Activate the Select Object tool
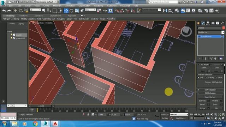Screen dimensions: 226x127 (44, 11)
